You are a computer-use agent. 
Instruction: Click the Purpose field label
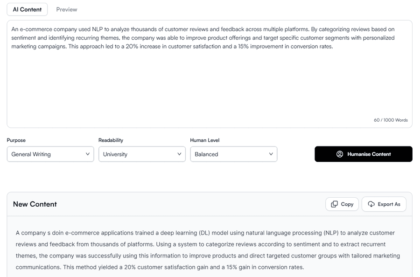pos(16,140)
